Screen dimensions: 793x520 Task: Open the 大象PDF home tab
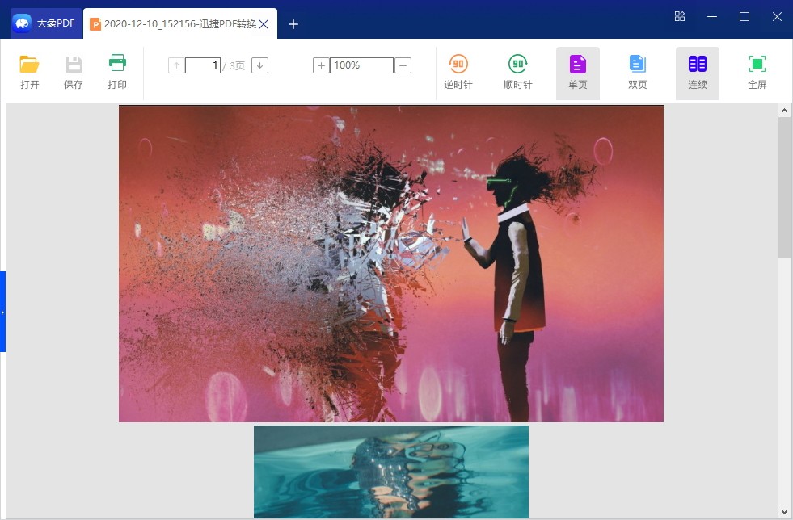pos(44,23)
